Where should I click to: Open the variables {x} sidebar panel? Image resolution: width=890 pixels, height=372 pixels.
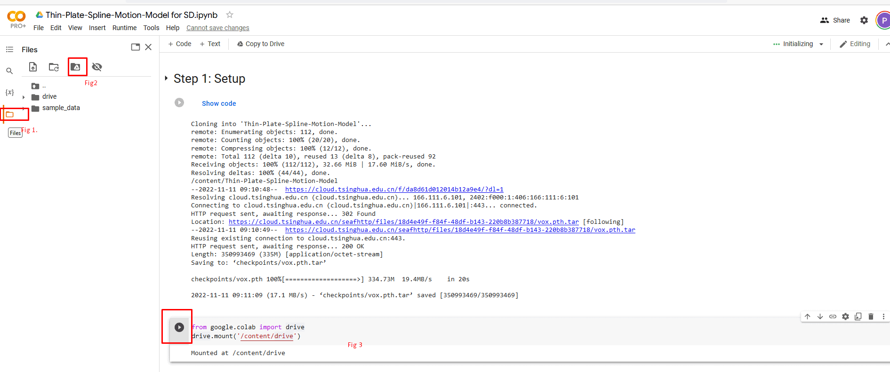tap(9, 92)
